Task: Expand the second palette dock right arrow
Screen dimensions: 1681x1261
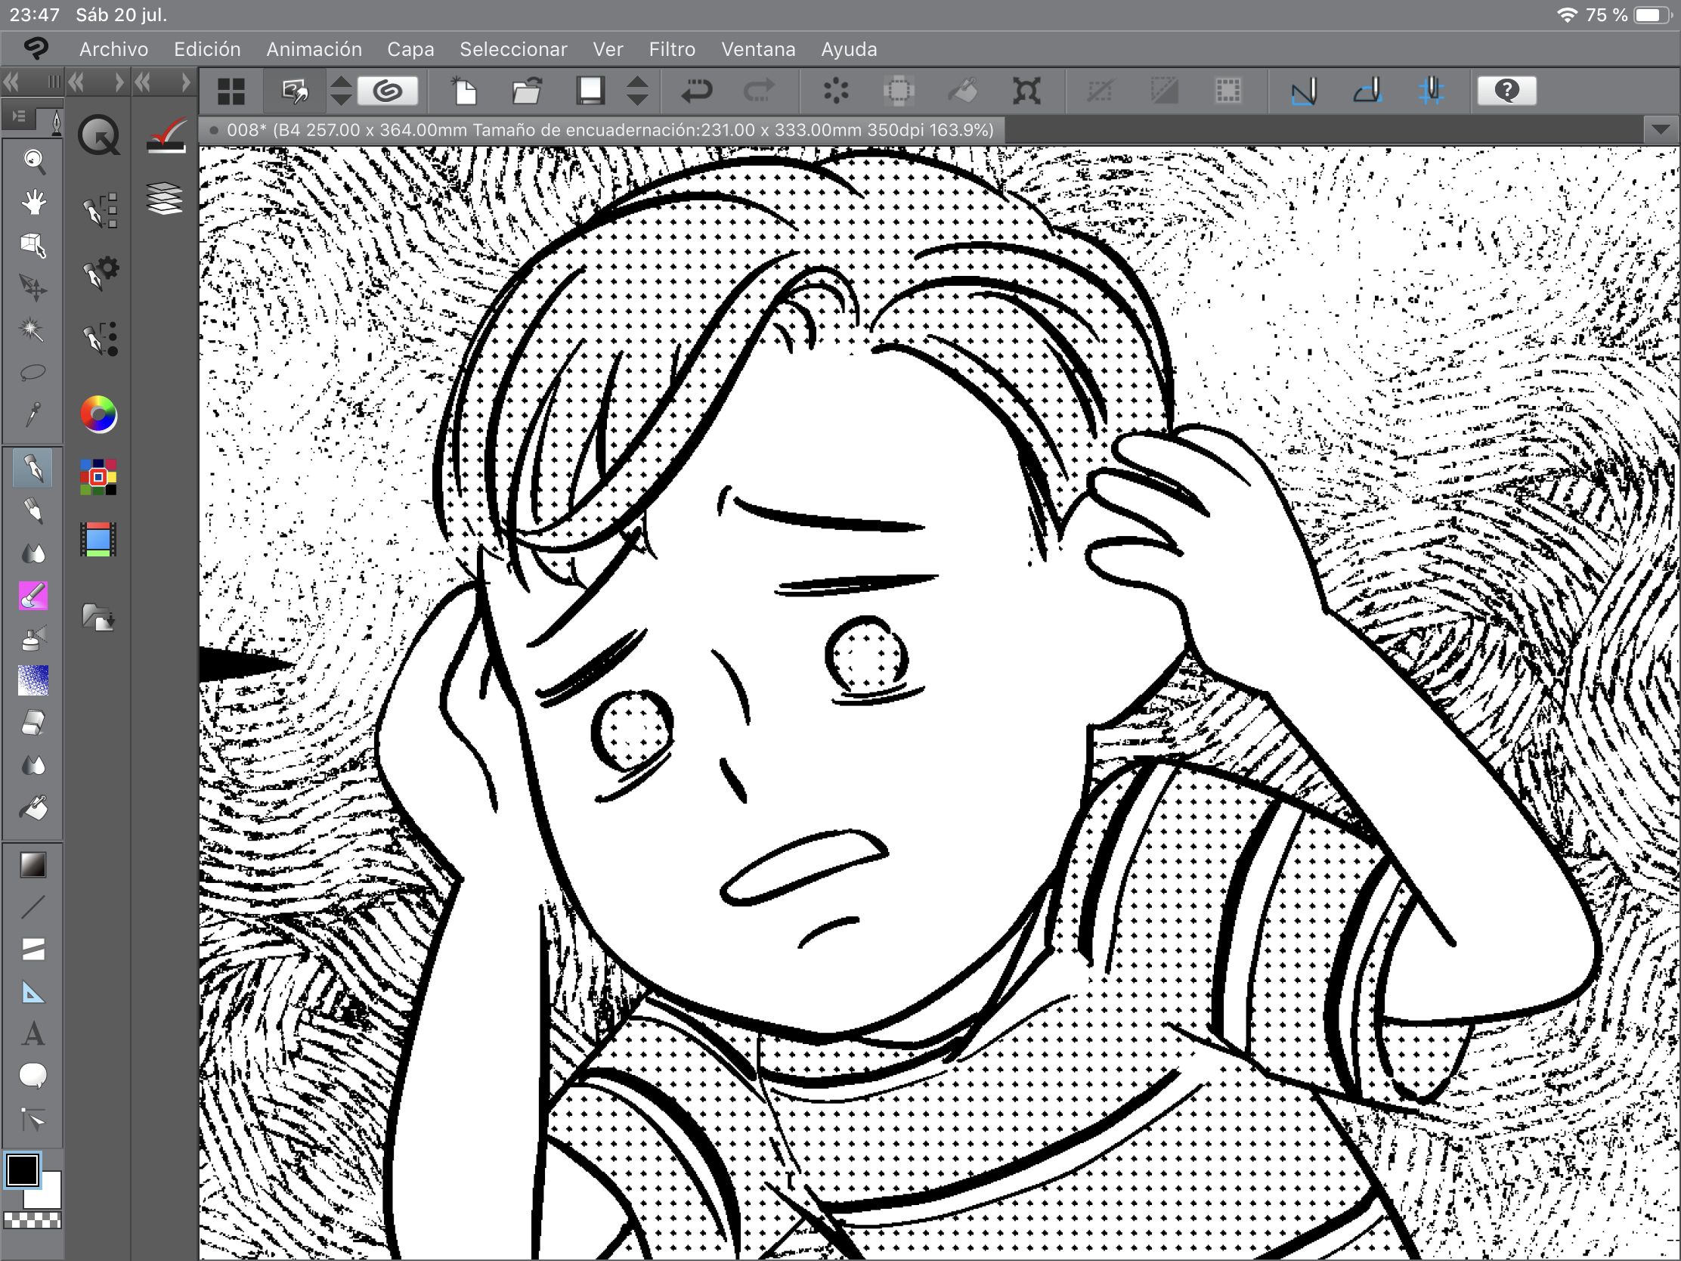Action: click(119, 82)
